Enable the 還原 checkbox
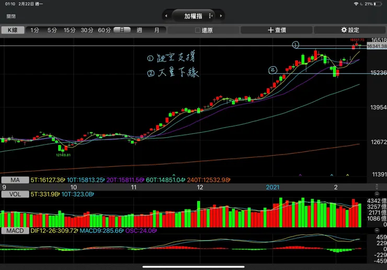This screenshot has width=387, height=270. (x=198, y=30)
